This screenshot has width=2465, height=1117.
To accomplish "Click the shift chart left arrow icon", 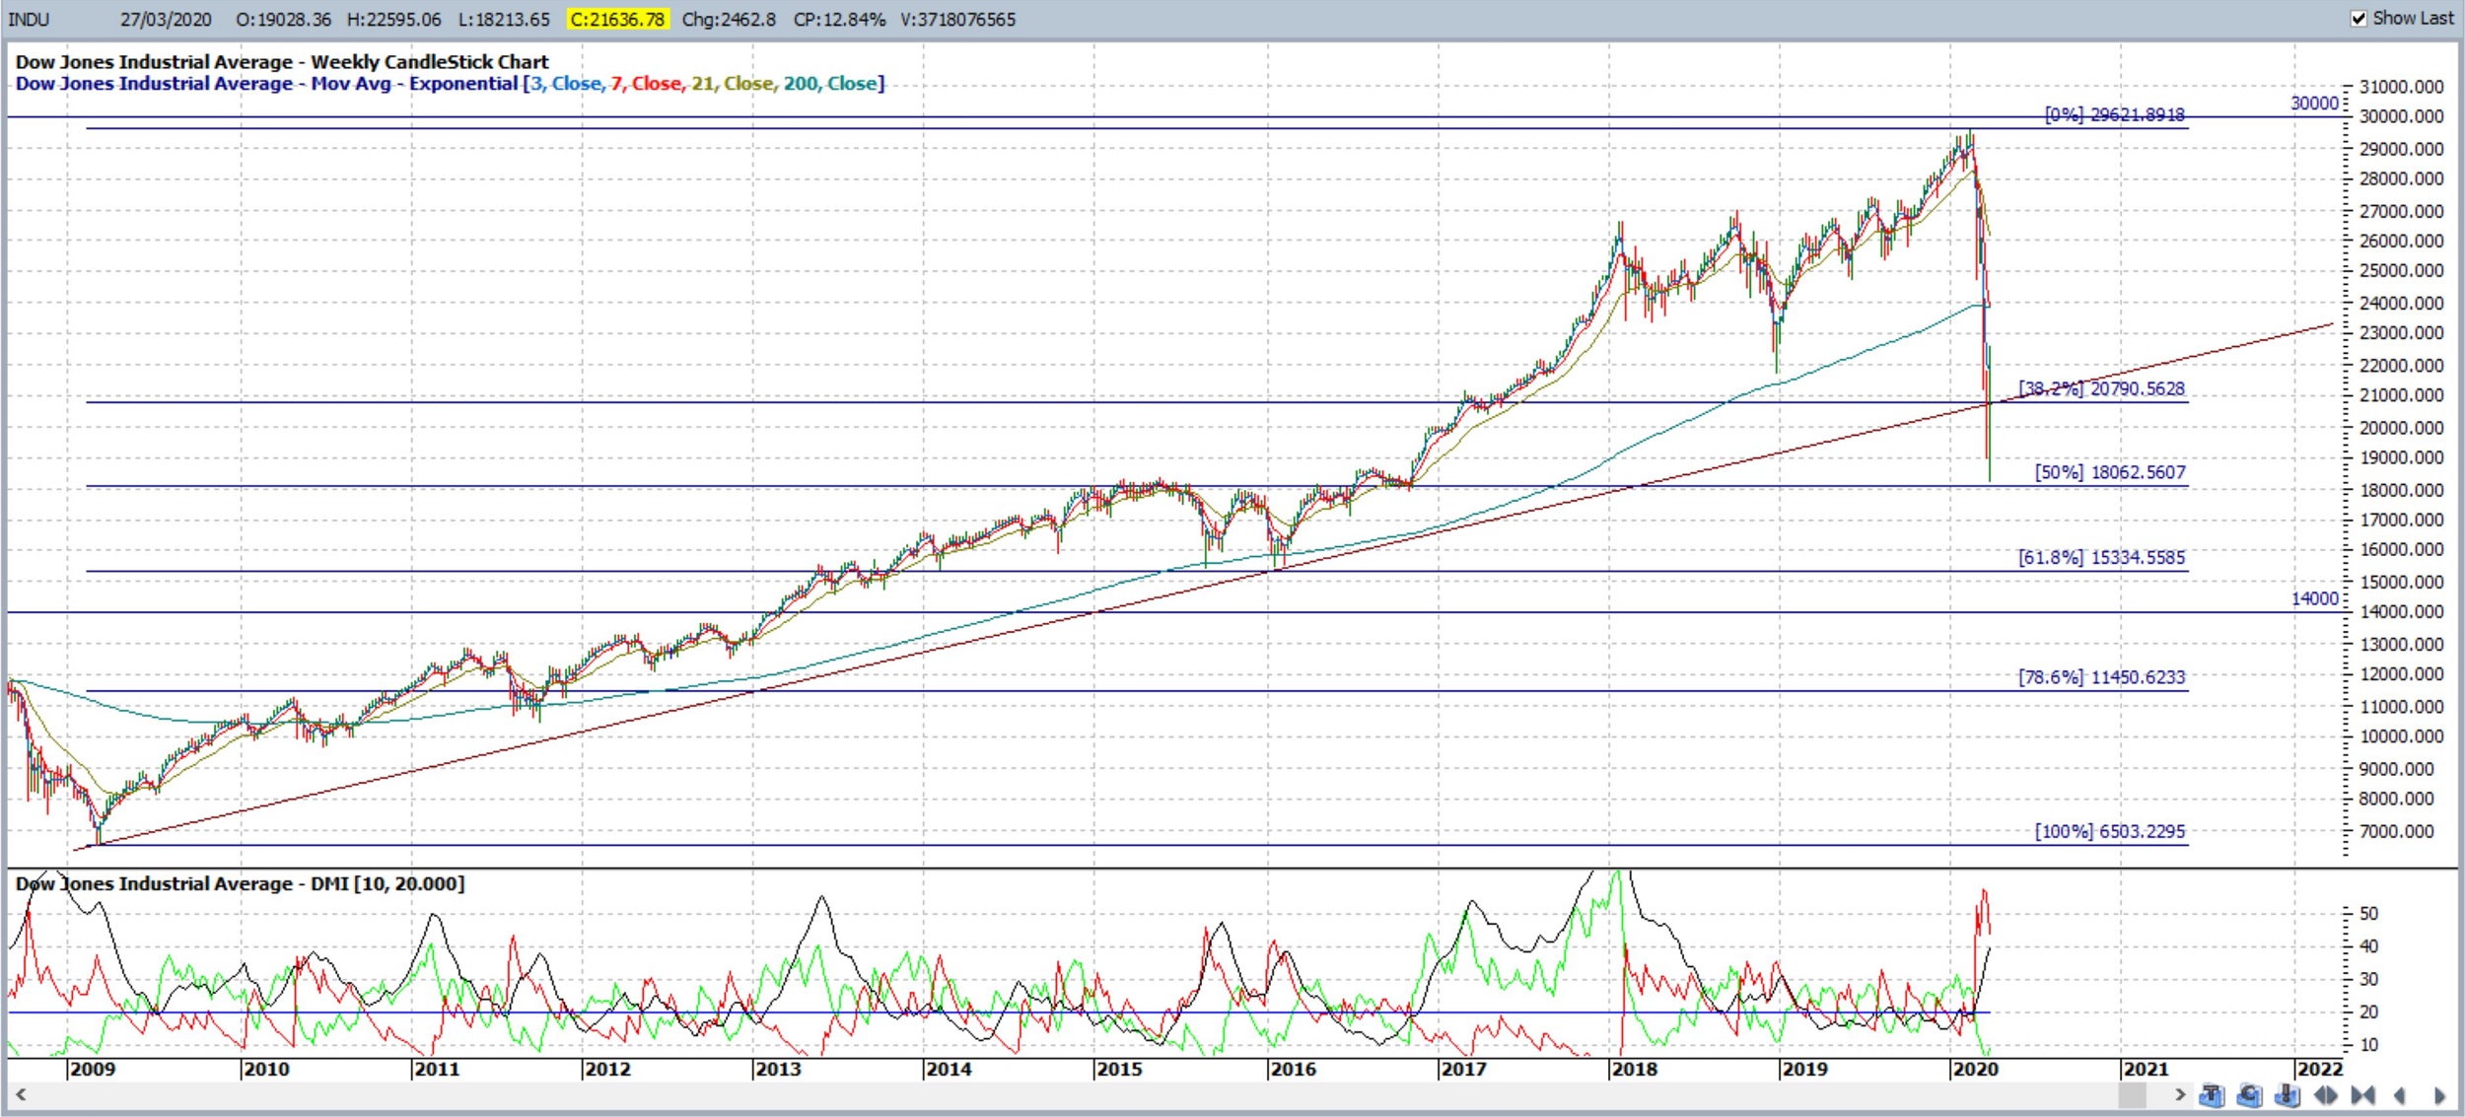I will pos(2400,1095).
